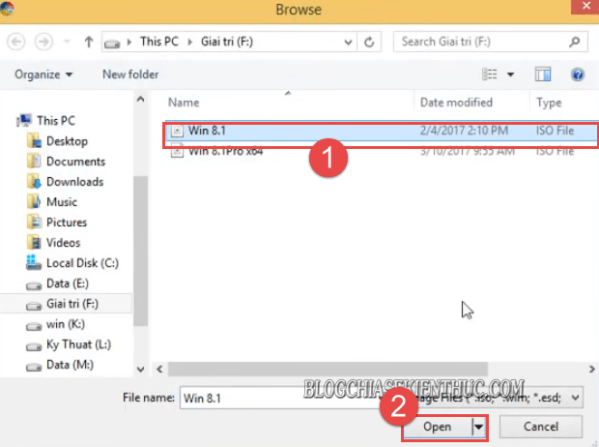This screenshot has height=447, width=599.
Task: Click the Win 8.1Pro x64 file icon
Action: click(x=177, y=152)
